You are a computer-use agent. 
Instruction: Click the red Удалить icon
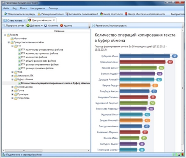click(x=61, y=25)
